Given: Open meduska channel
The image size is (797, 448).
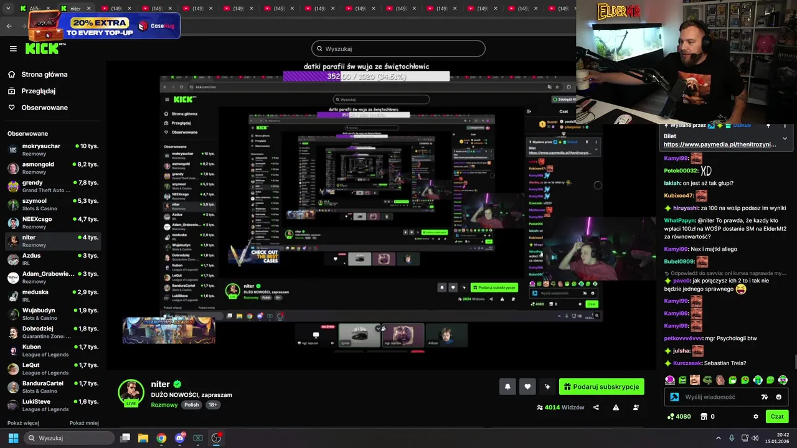Looking at the screenshot, I should click(x=53, y=296).
